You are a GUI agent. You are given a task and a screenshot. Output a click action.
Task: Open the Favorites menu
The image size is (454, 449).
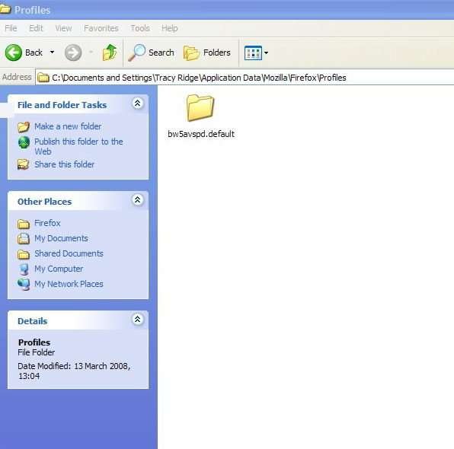pyautogui.click(x=101, y=28)
